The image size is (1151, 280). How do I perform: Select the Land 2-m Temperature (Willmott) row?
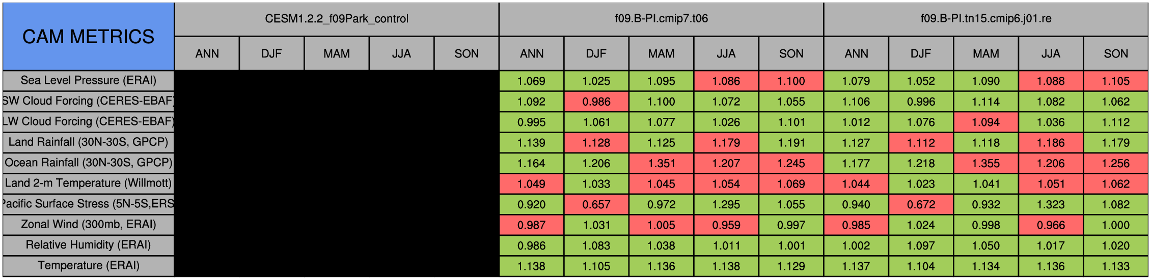tap(88, 183)
